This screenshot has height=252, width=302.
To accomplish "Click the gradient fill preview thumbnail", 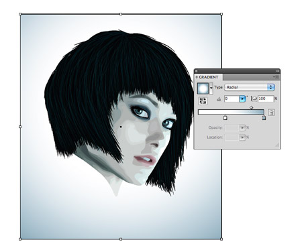I will coord(203,88).
